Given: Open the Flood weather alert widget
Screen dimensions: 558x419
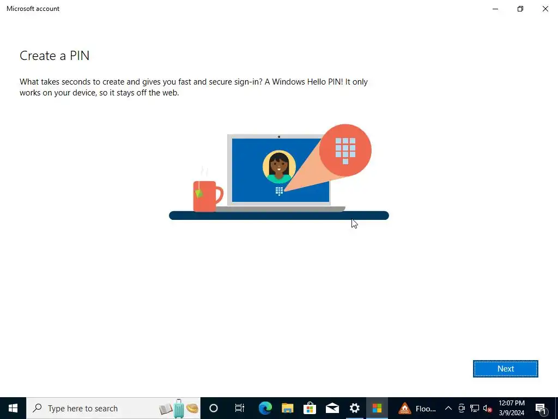Looking at the screenshot, I should coord(417,408).
